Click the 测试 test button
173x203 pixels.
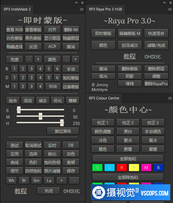coord(15,145)
